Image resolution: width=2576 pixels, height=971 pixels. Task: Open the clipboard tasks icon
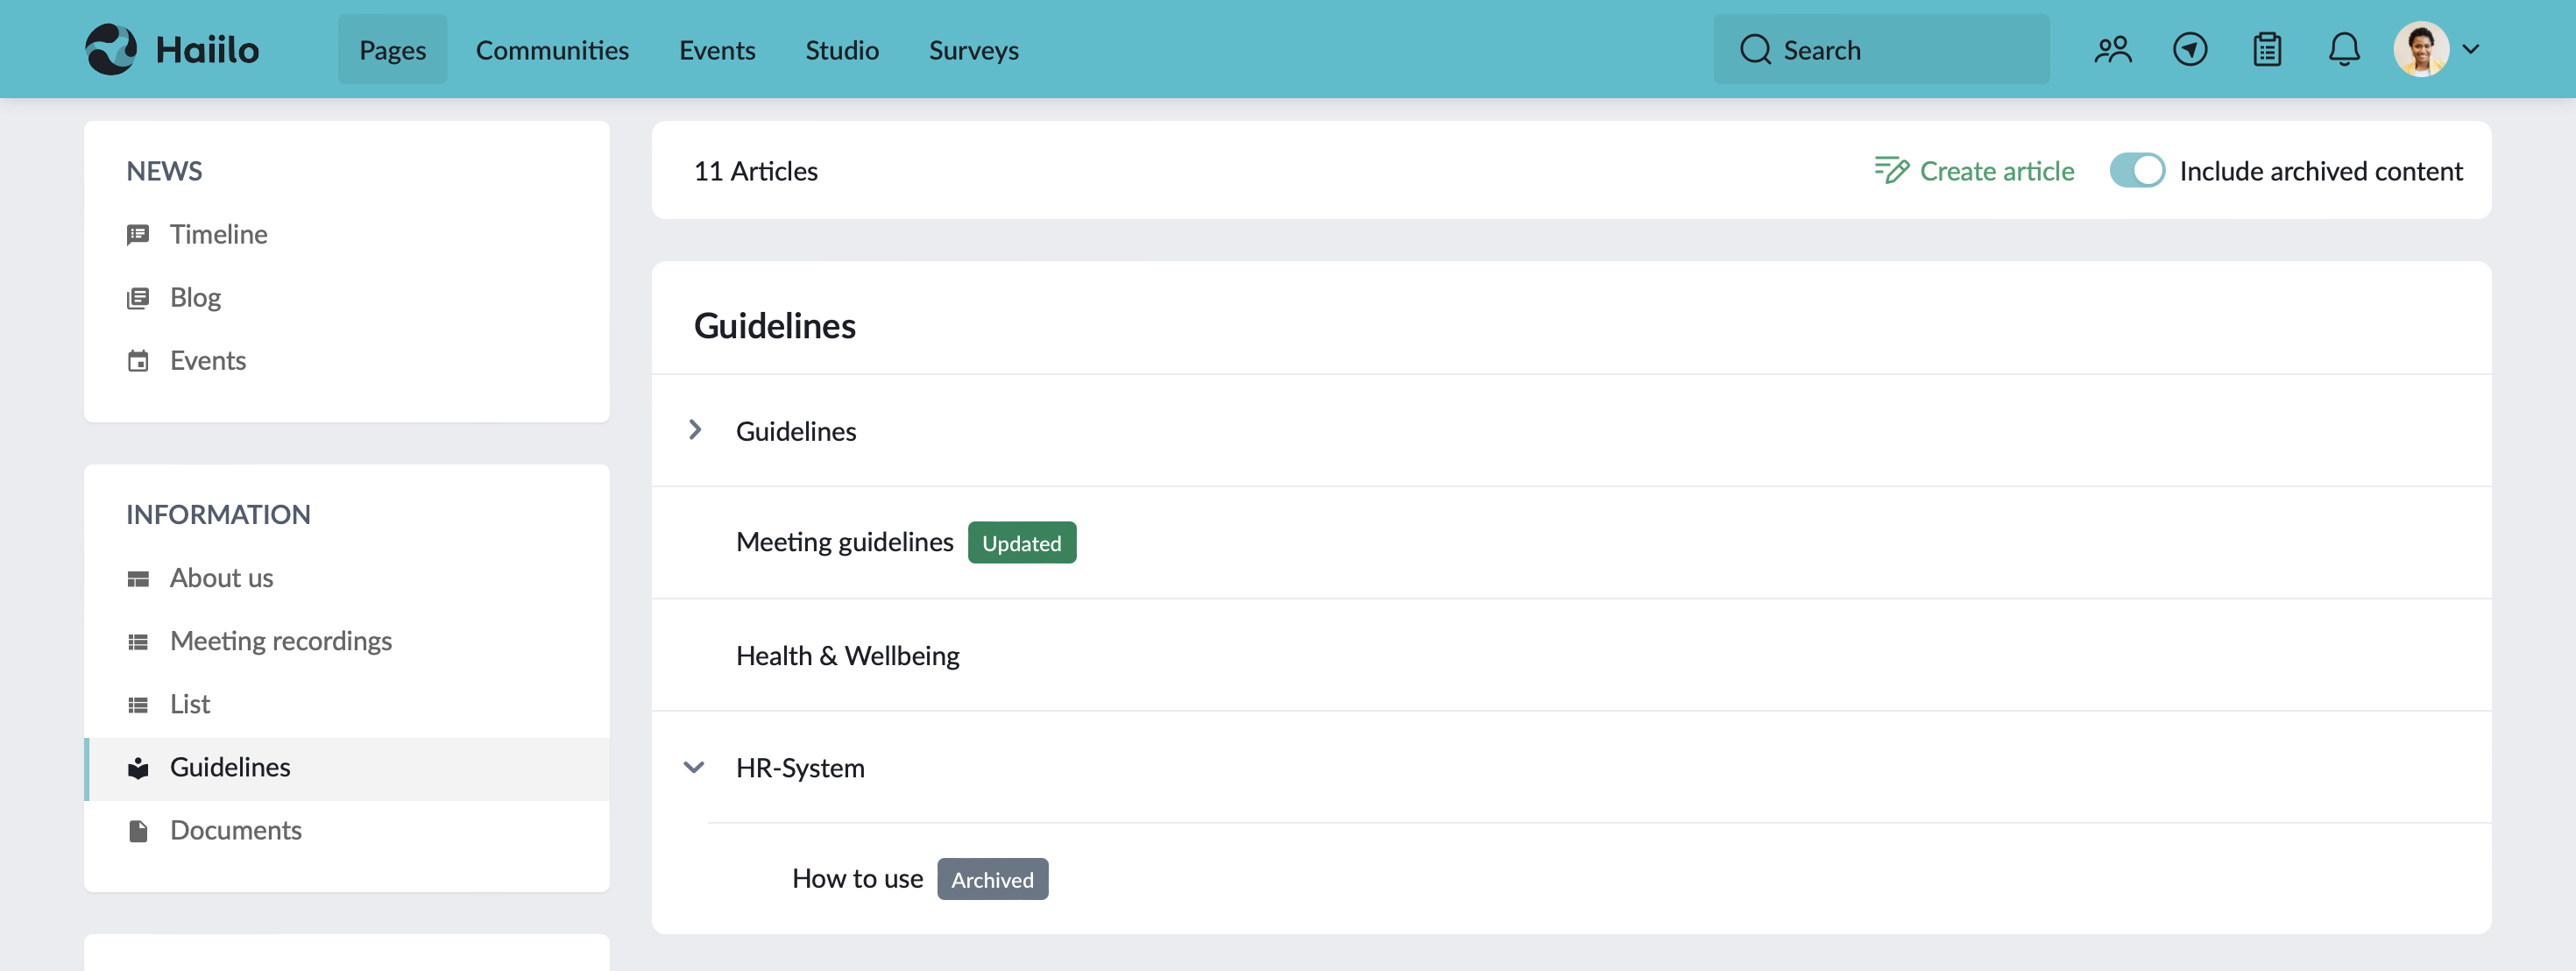[x=2266, y=50]
